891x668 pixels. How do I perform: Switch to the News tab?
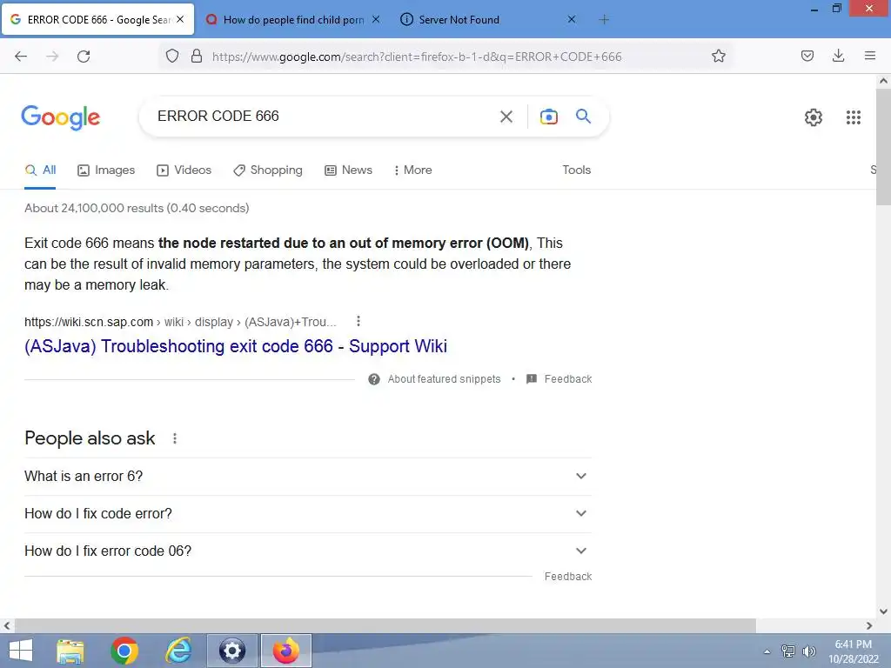point(348,170)
